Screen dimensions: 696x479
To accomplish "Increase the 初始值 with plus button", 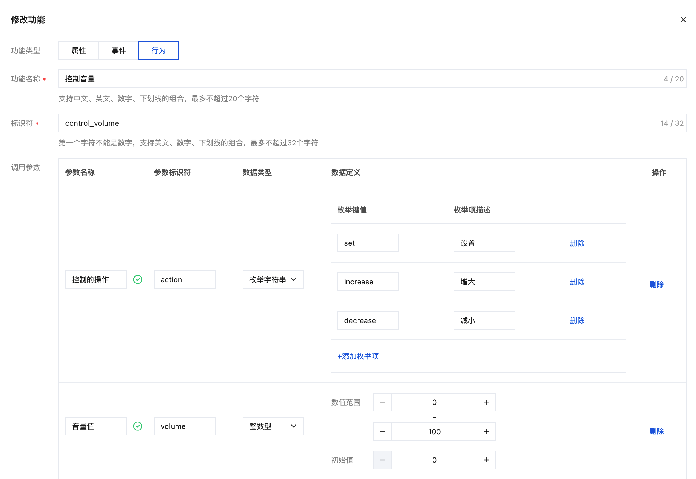I will click(x=486, y=460).
